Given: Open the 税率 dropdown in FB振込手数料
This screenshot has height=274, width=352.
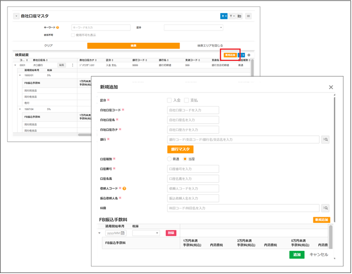Looking at the screenshot, I should (146, 233).
